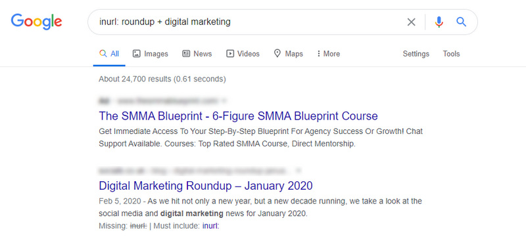
Task: Expand the ad URL dropdown arrow
Action: point(224,100)
